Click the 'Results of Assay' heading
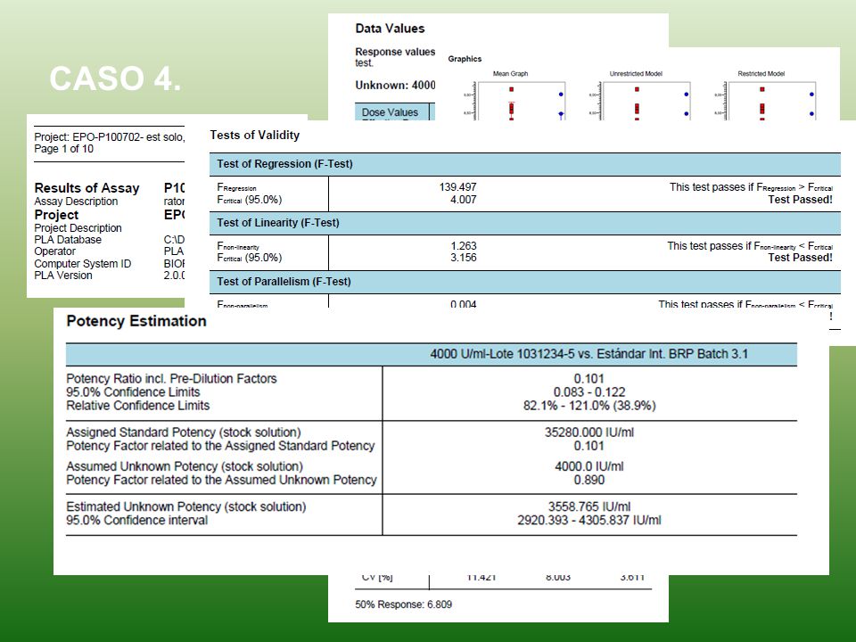The width and height of the screenshot is (856, 642). coord(86,188)
